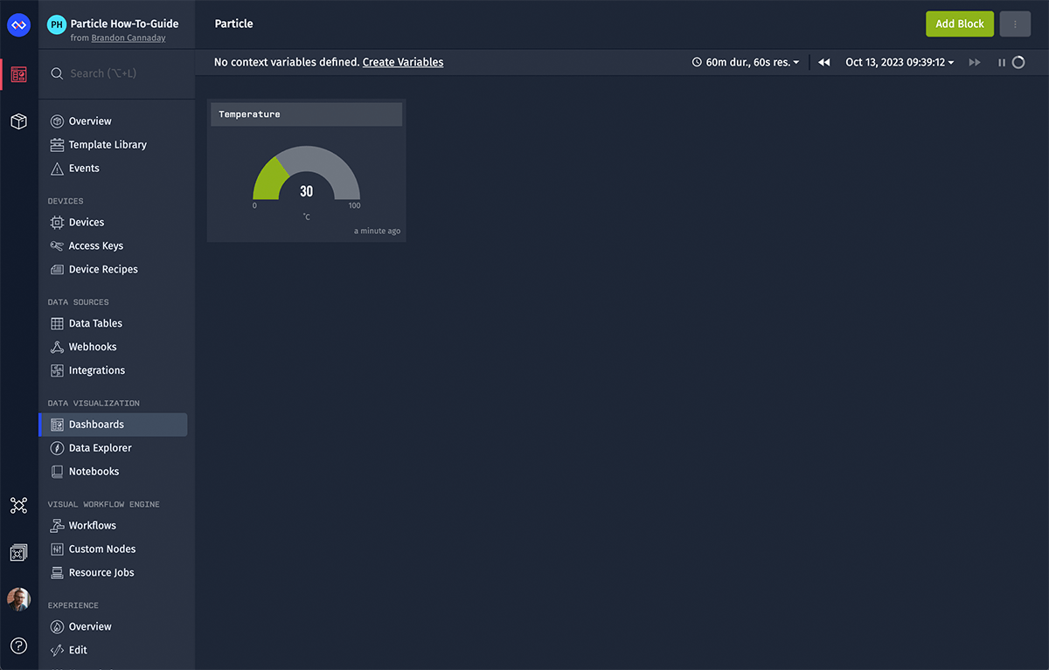The width and height of the screenshot is (1049, 670).
Task: Click the Notebooks book icon
Action: click(57, 472)
